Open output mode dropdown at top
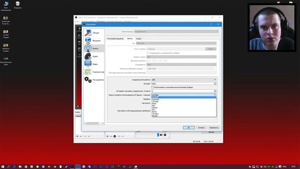This screenshot has height=169, width=300. (x=176, y=31)
